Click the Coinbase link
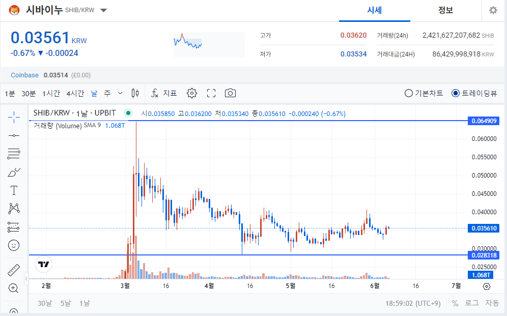The image size is (507, 316). (x=24, y=75)
